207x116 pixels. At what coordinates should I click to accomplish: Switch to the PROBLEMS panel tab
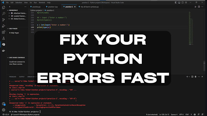click(13, 77)
